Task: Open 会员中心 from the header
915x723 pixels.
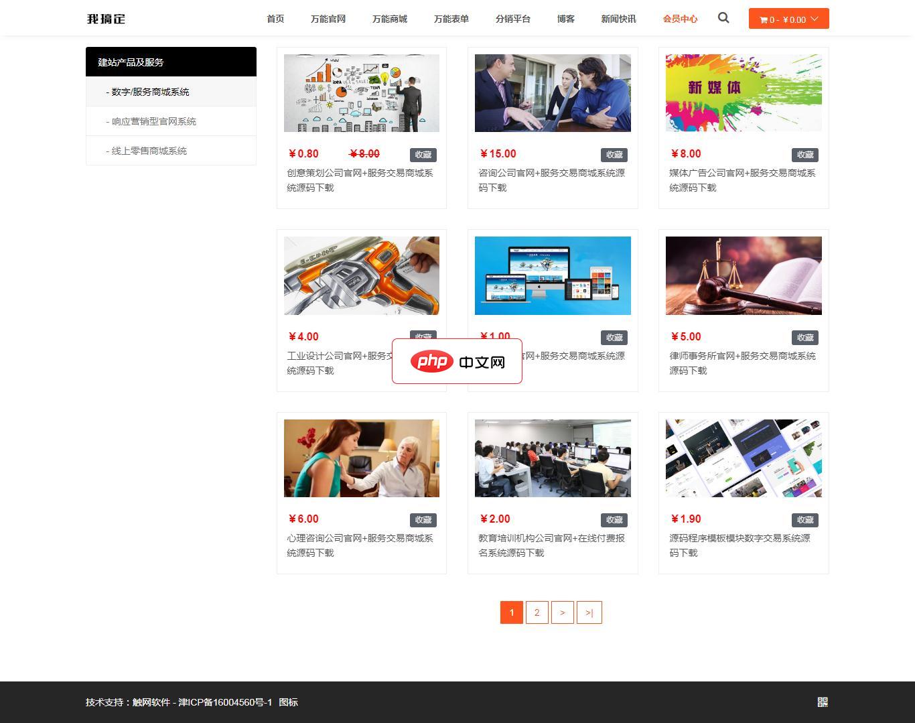Action: [680, 19]
